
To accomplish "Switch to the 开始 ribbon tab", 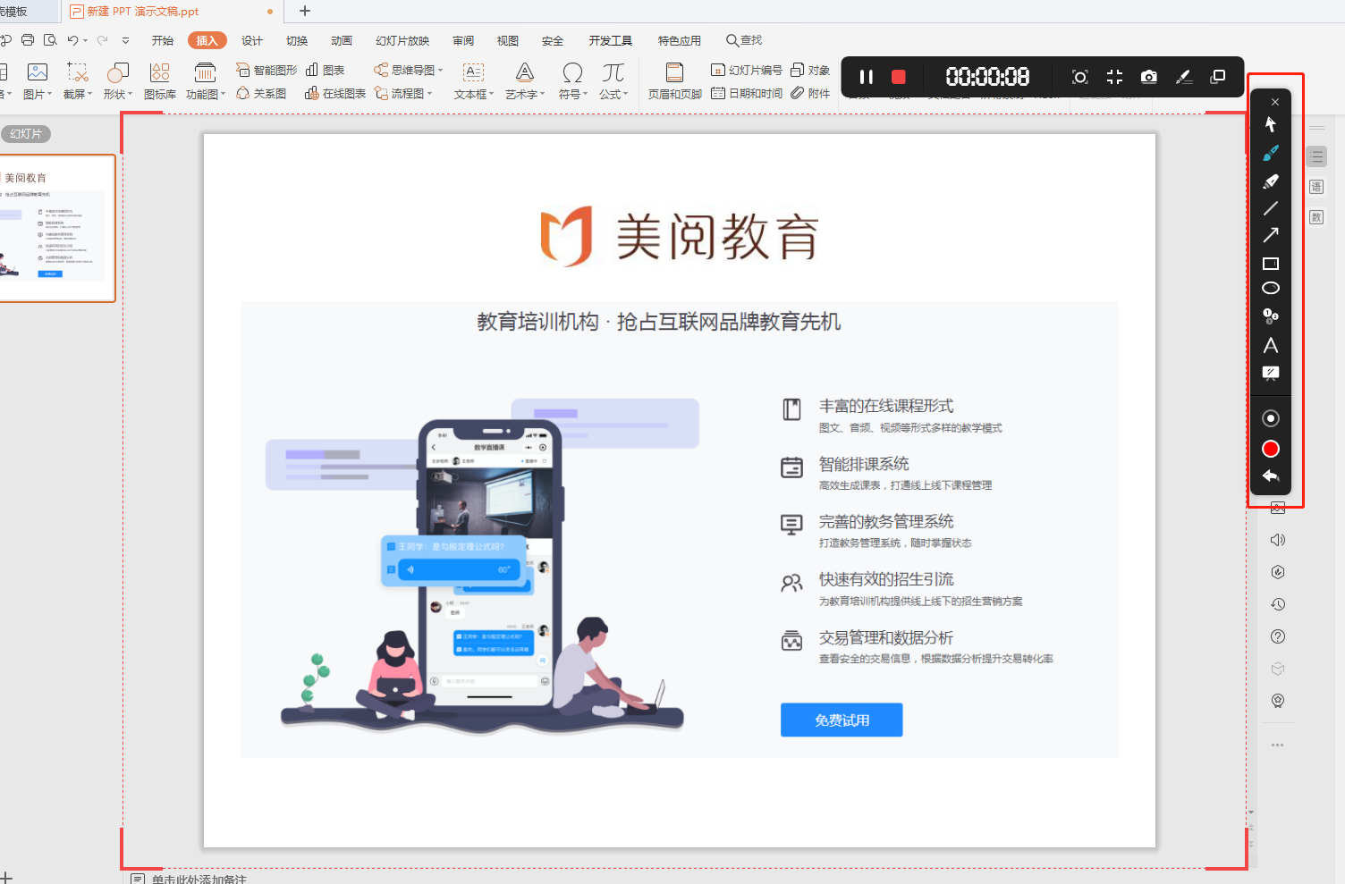I will (163, 40).
